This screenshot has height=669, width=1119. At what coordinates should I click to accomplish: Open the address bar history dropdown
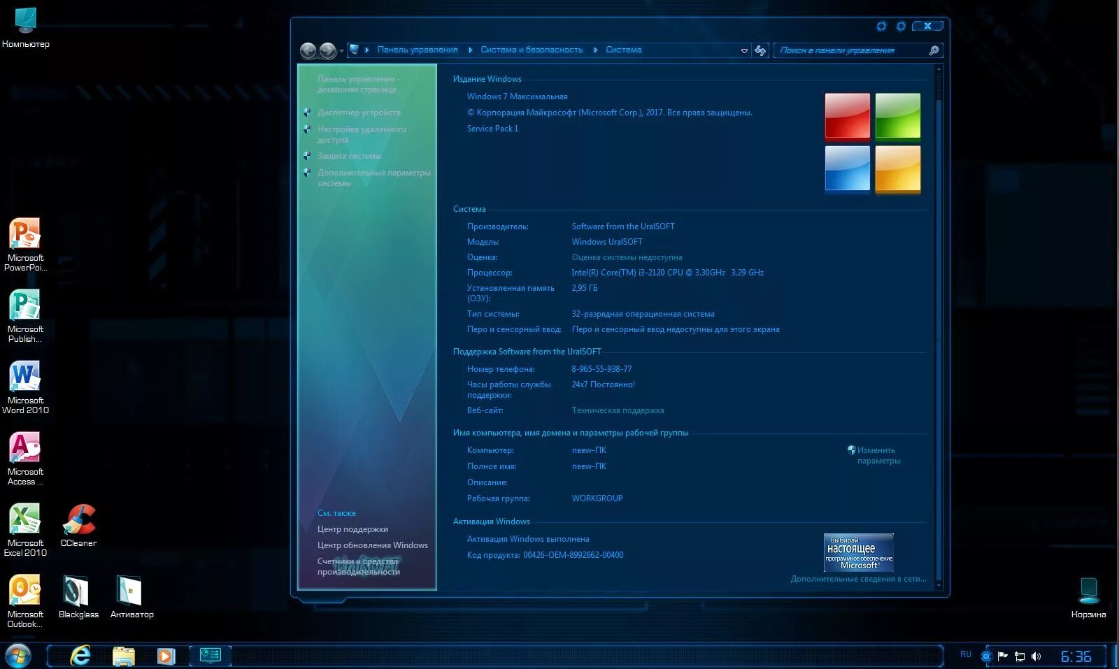(x=744, y=50)
